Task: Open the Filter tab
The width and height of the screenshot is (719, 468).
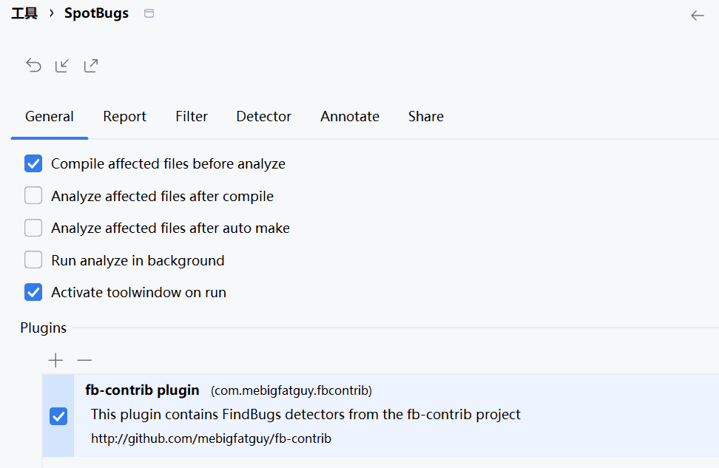Action: pos(192,117)
